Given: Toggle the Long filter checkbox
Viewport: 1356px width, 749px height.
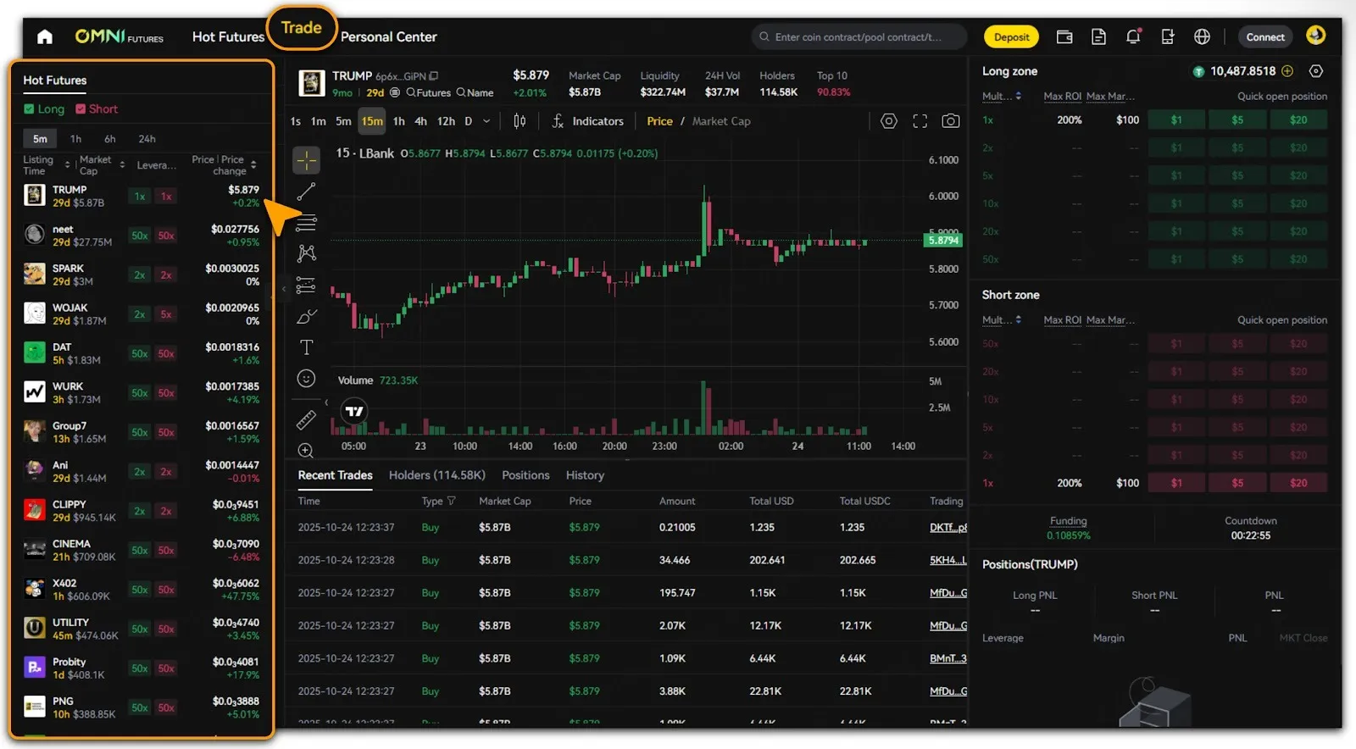Looking at the screenshot, I should [30, 109].
